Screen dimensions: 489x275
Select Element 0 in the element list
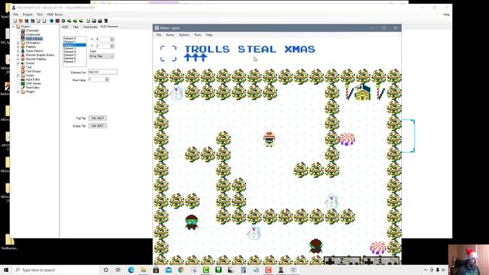(74, 38)
